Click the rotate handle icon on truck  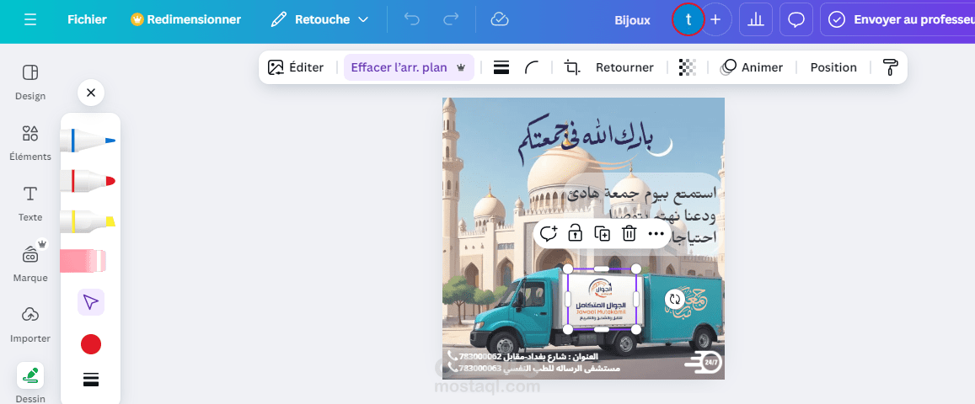coord(674,299)
